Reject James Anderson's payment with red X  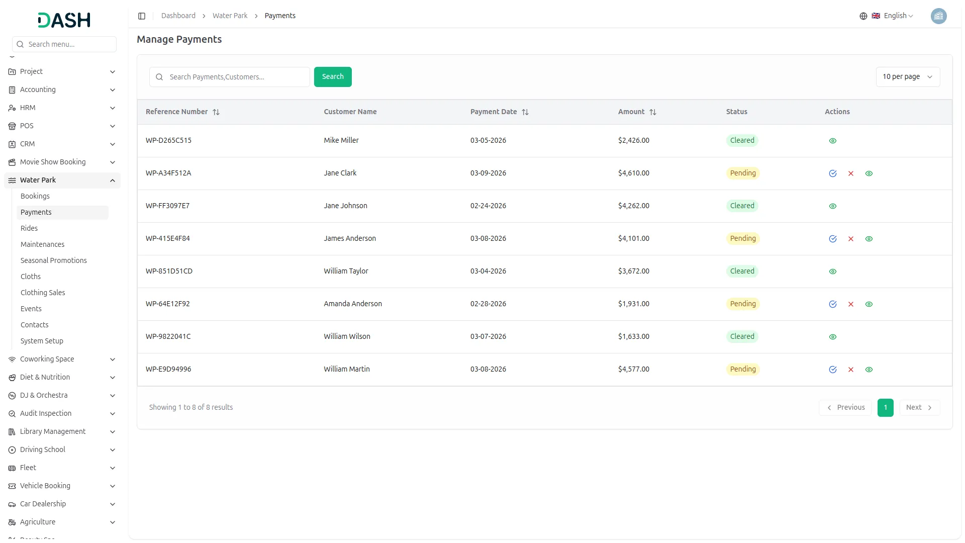pos(851,239)
